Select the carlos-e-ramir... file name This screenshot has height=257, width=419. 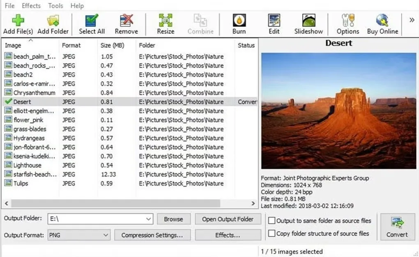click(x=34, y=84)
